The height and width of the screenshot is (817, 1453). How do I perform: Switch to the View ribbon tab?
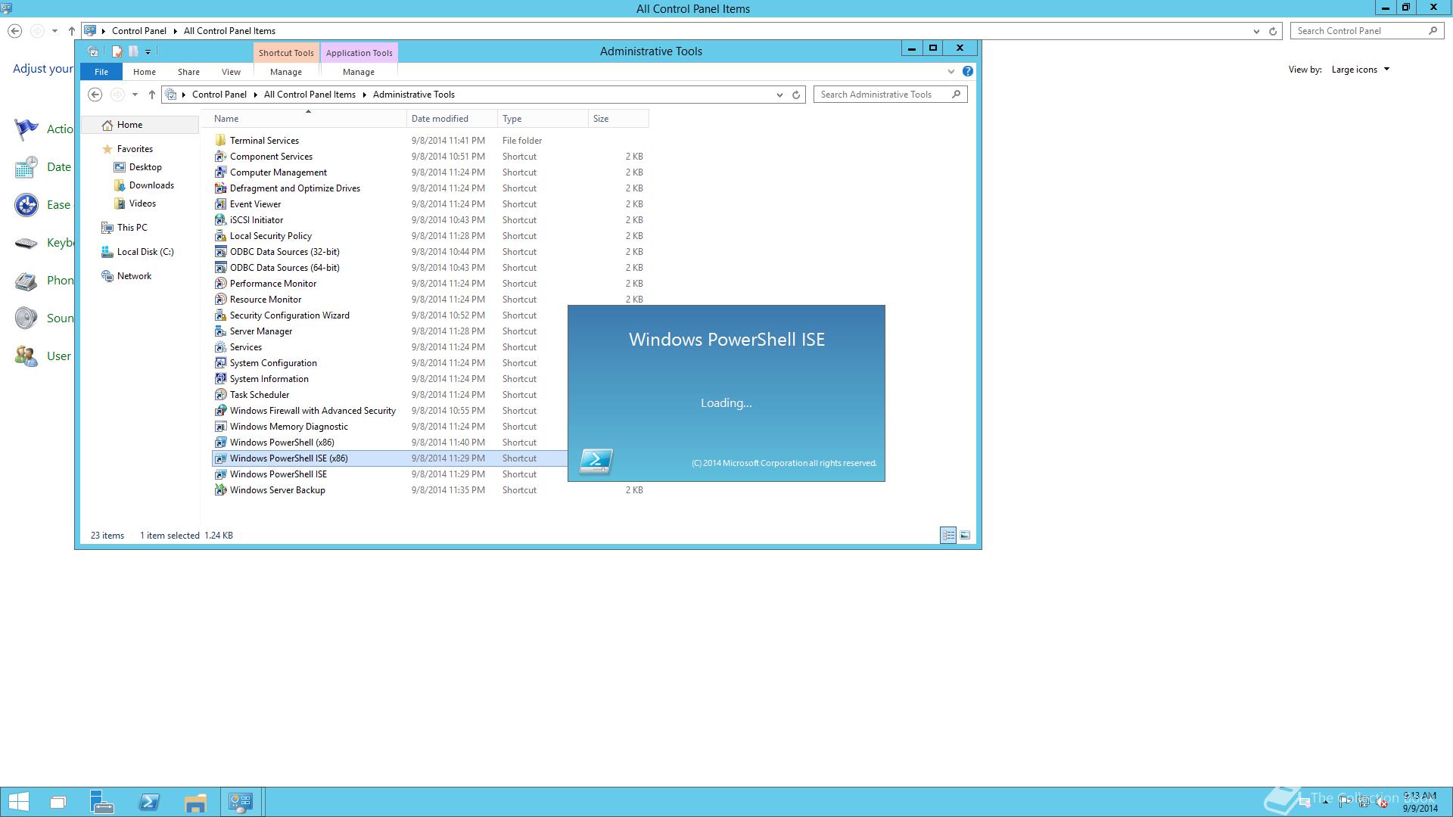coord(231,72)
